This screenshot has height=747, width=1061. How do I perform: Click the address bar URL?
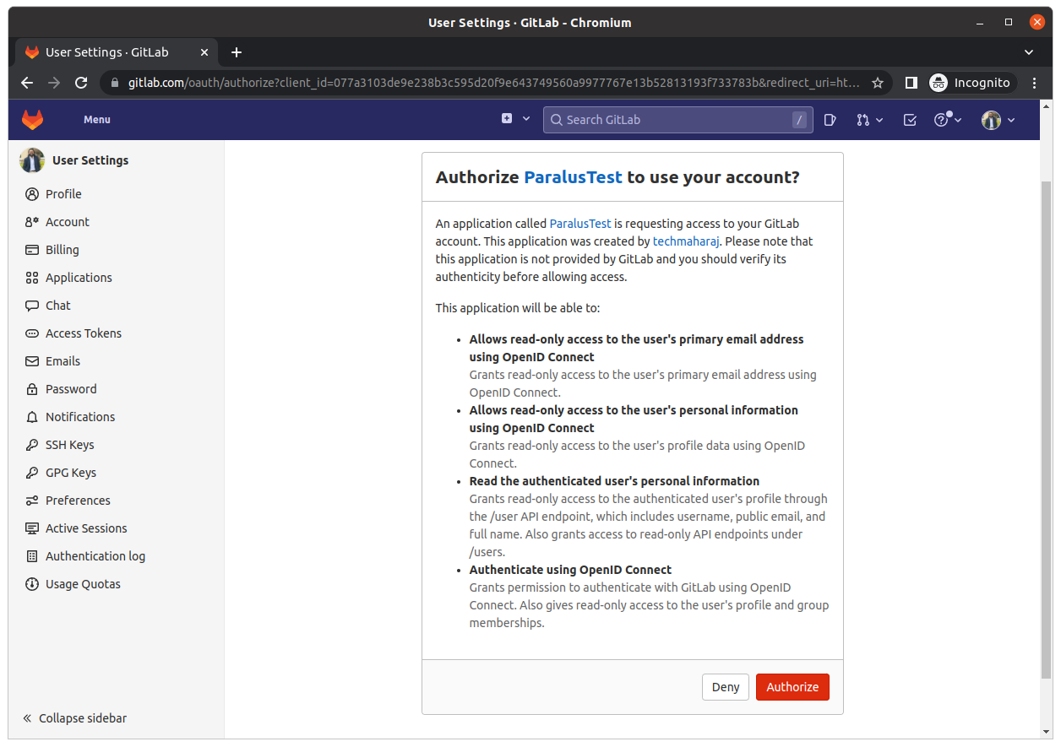[494, 83]
